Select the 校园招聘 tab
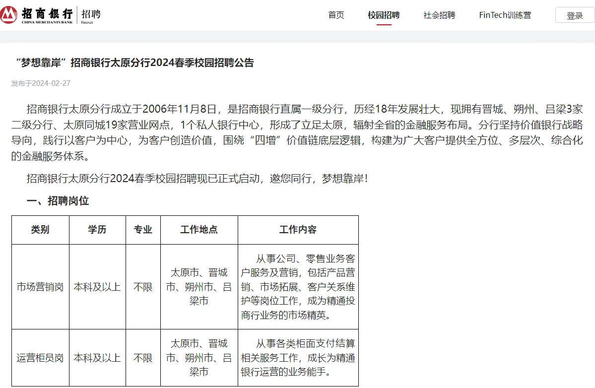 [x=384, y=15]
